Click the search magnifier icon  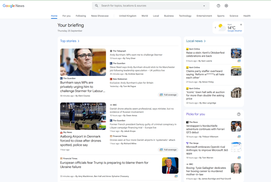pos(97,6)
